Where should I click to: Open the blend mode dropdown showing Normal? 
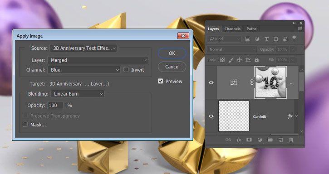(x=231, y=49)
